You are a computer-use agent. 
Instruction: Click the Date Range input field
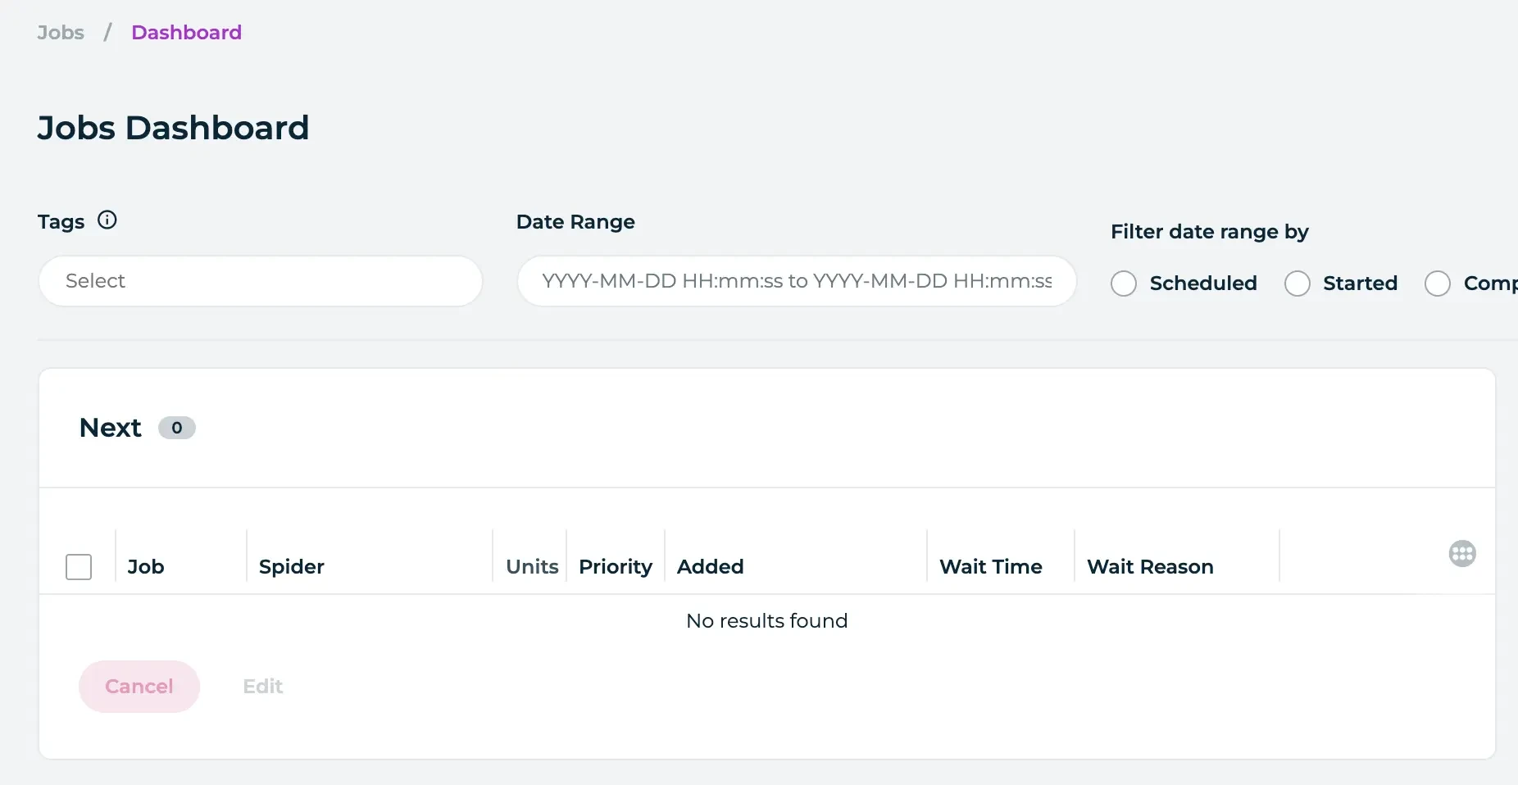[x=796, y=281]
